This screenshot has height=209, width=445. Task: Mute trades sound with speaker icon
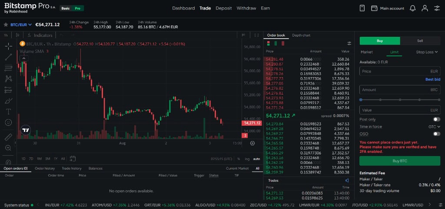pos(347,180)
